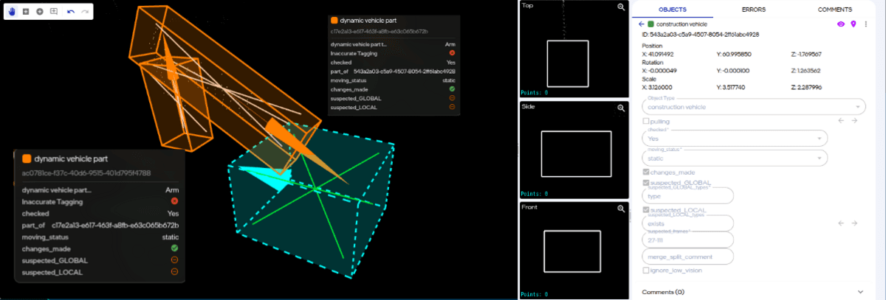Image resolution: width=886 pixels, height=300 pixels.
Task: Click suspected_GLOBAL orange icon in upper tooltip
Action: click(x=452, y=98)
